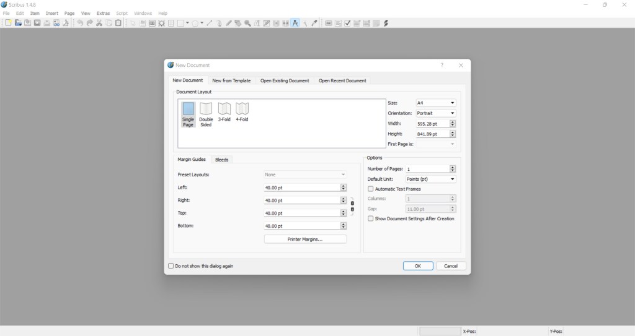Open the page Size dropdown
Screen dimensions: 635x336
click(436, 103)
